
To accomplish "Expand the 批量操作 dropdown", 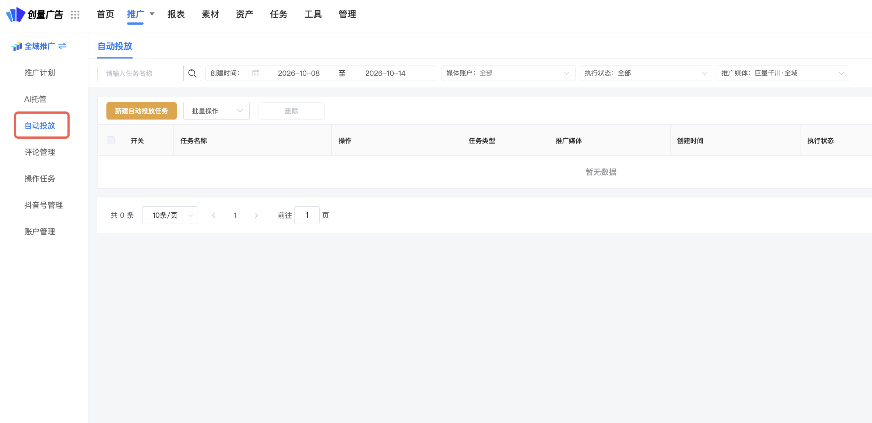I will (x=217, y=111).
